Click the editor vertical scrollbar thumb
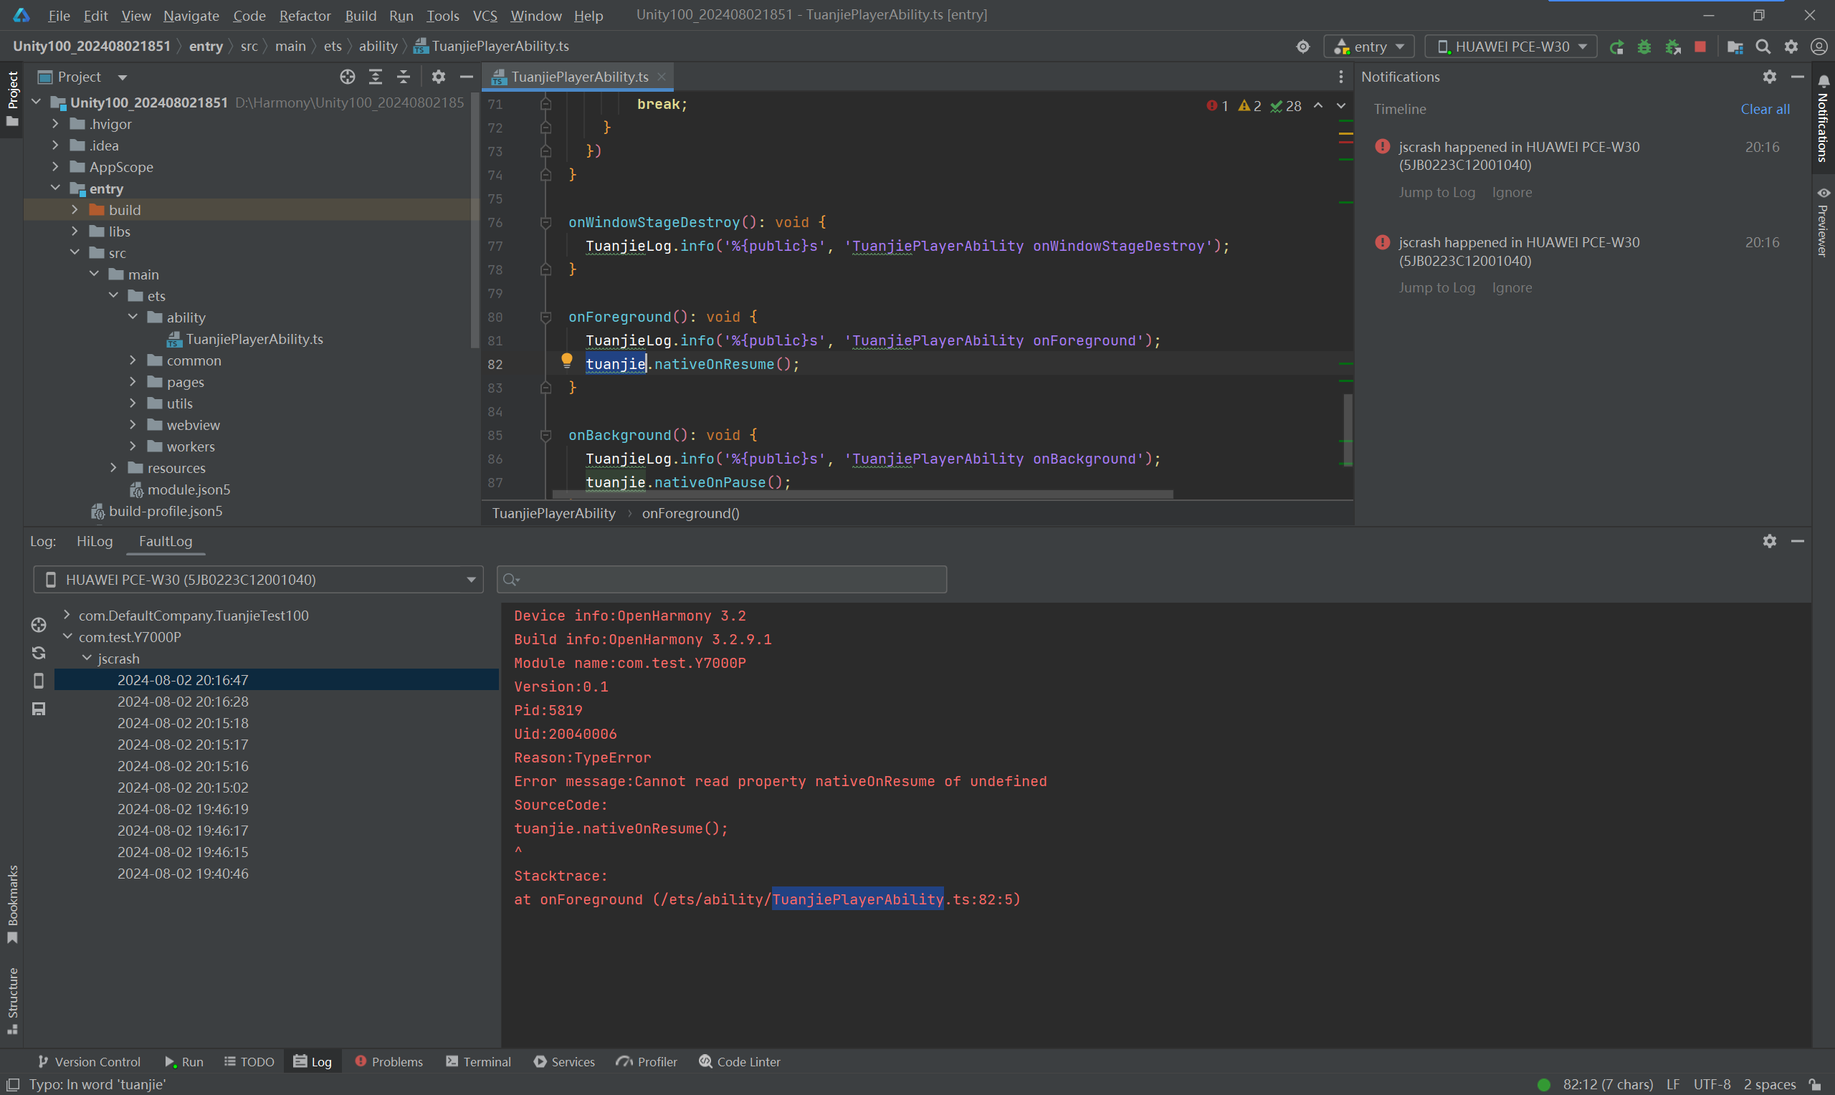The width and height of the screenshot is (1835, 1095). [x=1348, y=431]
